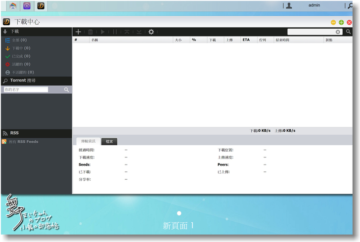Sort by the 大小 column header
Viewport: 360px width, 242px height.
pyautogui.click(x=181, y=40)
